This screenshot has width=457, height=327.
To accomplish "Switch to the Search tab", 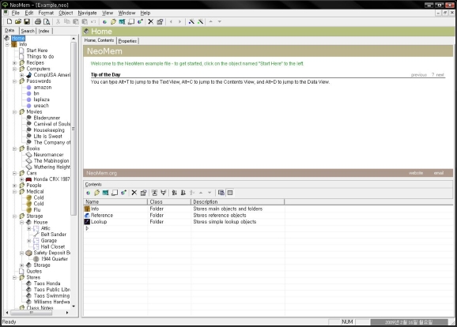I will [x=28, y=31].
